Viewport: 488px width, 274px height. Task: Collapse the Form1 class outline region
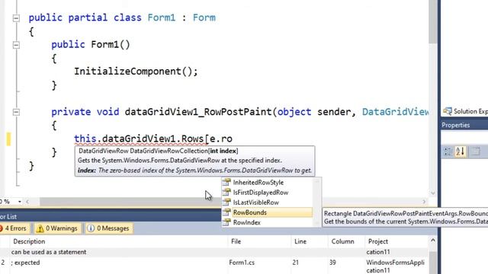pos(16,18)
